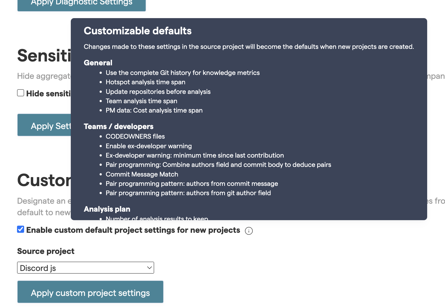Viewport: 445px width, 308px height.
Task: Uncheck Enable custom default project settings
Action: point(21,229)
